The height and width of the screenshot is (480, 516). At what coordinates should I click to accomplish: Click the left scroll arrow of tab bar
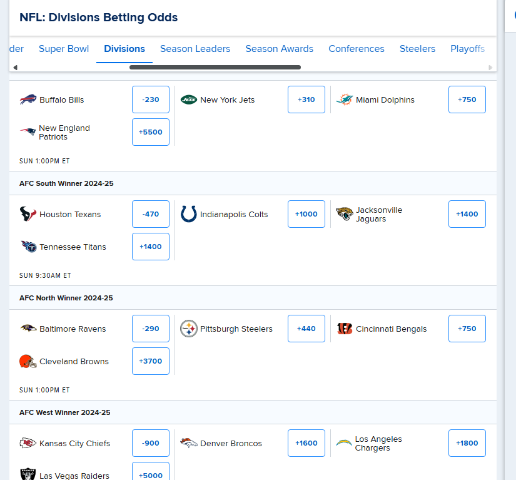click(15, 68)
